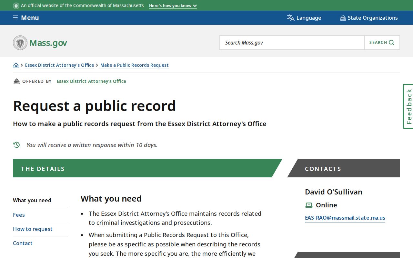Open Essex District Attorney's Office breadcrumb
Screen dimensions: 413x258
point(59,65)
